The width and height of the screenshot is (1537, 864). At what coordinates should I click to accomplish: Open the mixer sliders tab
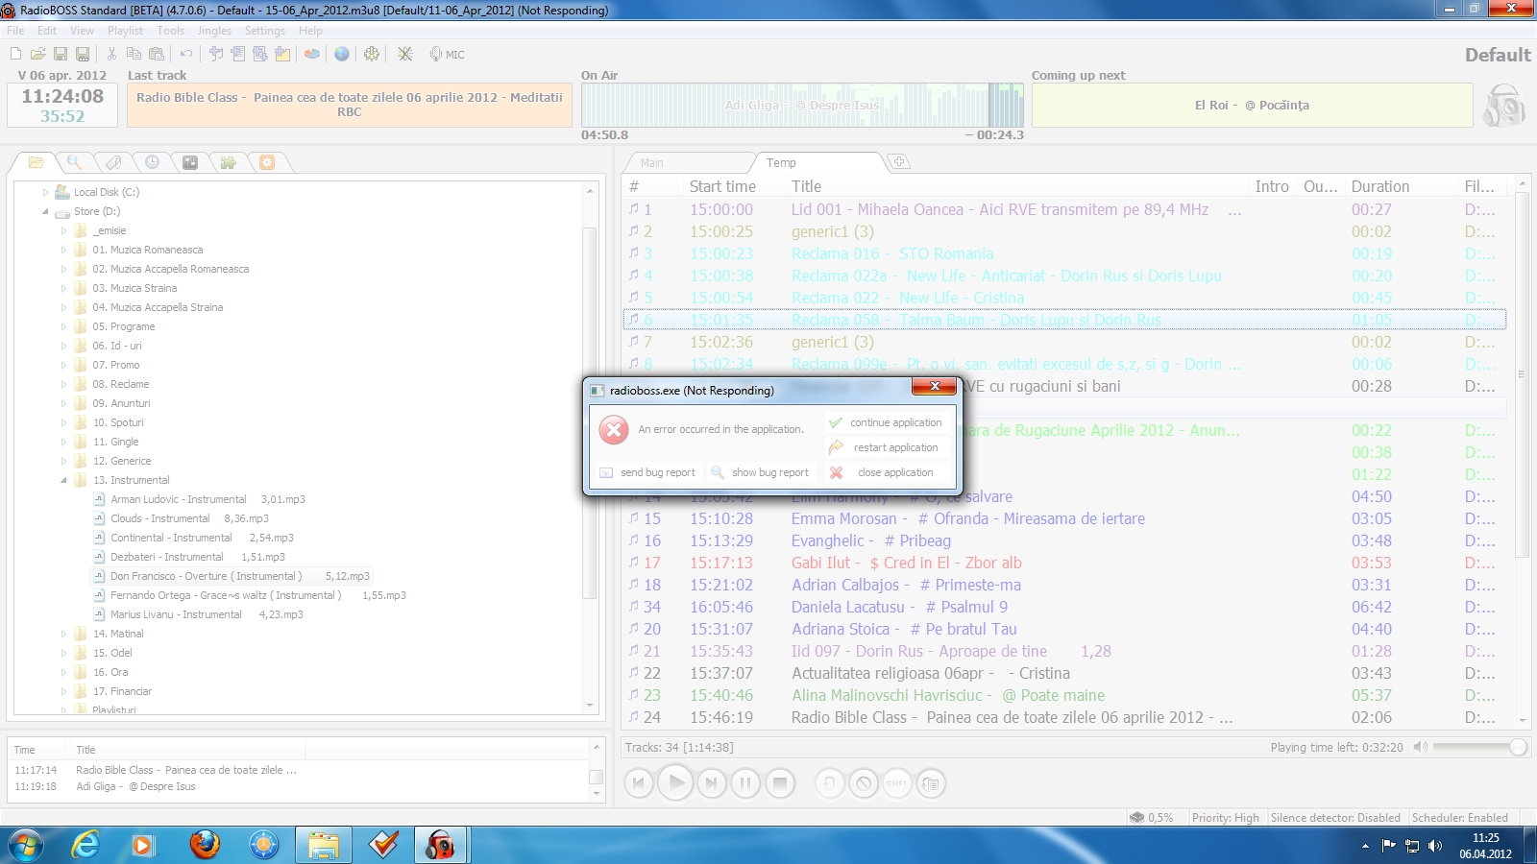(190, 162)
